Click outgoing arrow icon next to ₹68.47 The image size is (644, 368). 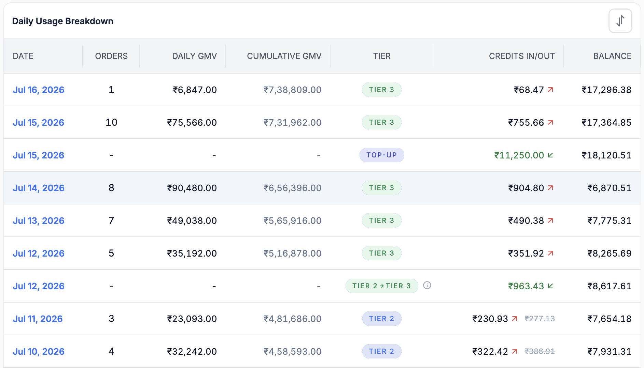550,90
